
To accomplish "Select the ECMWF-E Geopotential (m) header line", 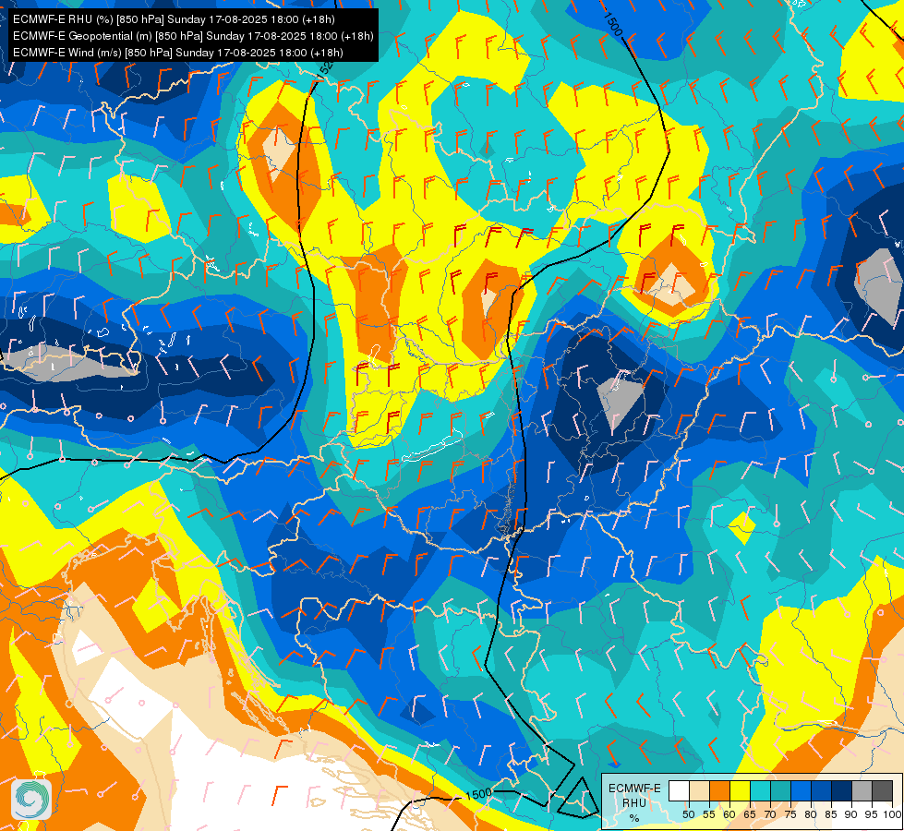I will pos(193,36).
